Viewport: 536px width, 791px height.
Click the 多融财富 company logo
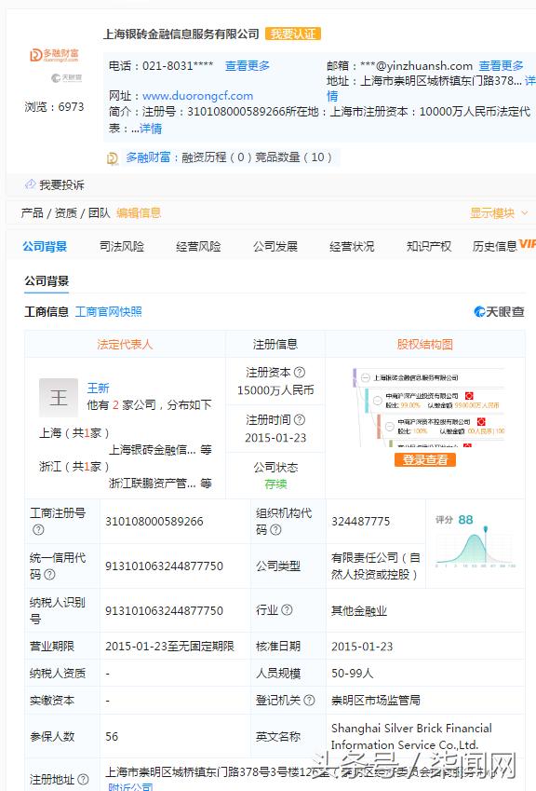54,55
